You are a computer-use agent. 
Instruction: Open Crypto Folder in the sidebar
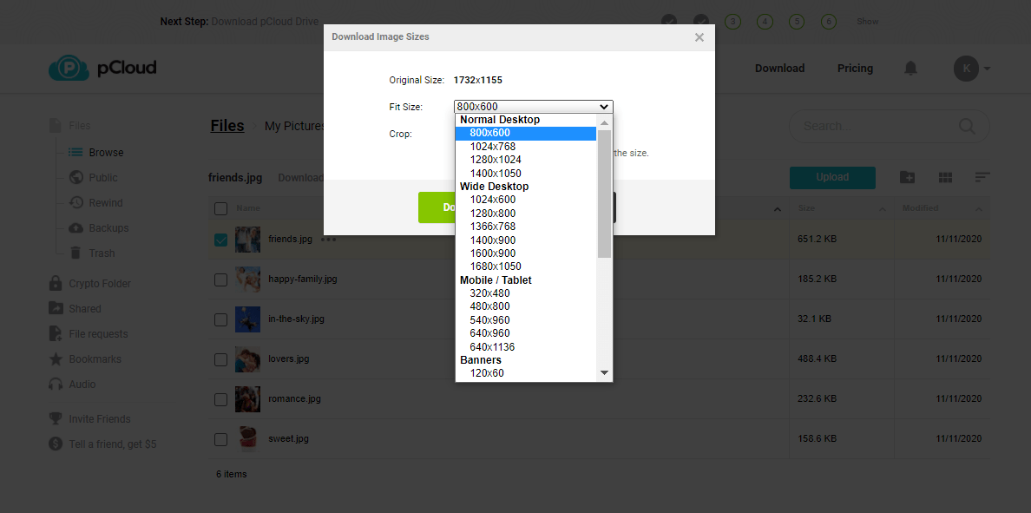coord(90,284)
